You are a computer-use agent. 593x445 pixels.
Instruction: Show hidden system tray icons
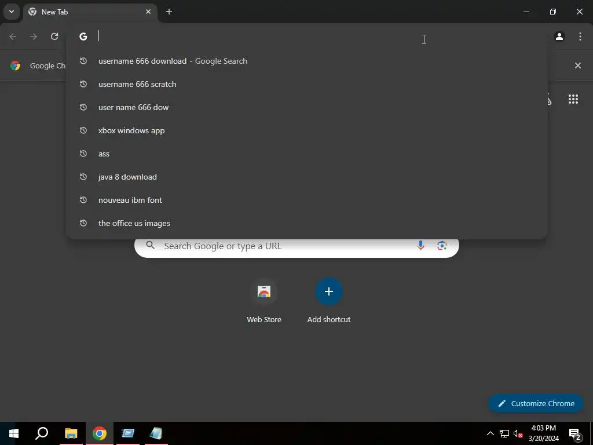click(490, 433)
